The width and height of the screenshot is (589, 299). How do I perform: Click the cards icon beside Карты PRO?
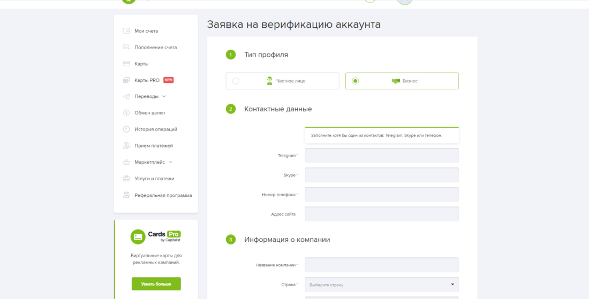[x=126, y=80]
